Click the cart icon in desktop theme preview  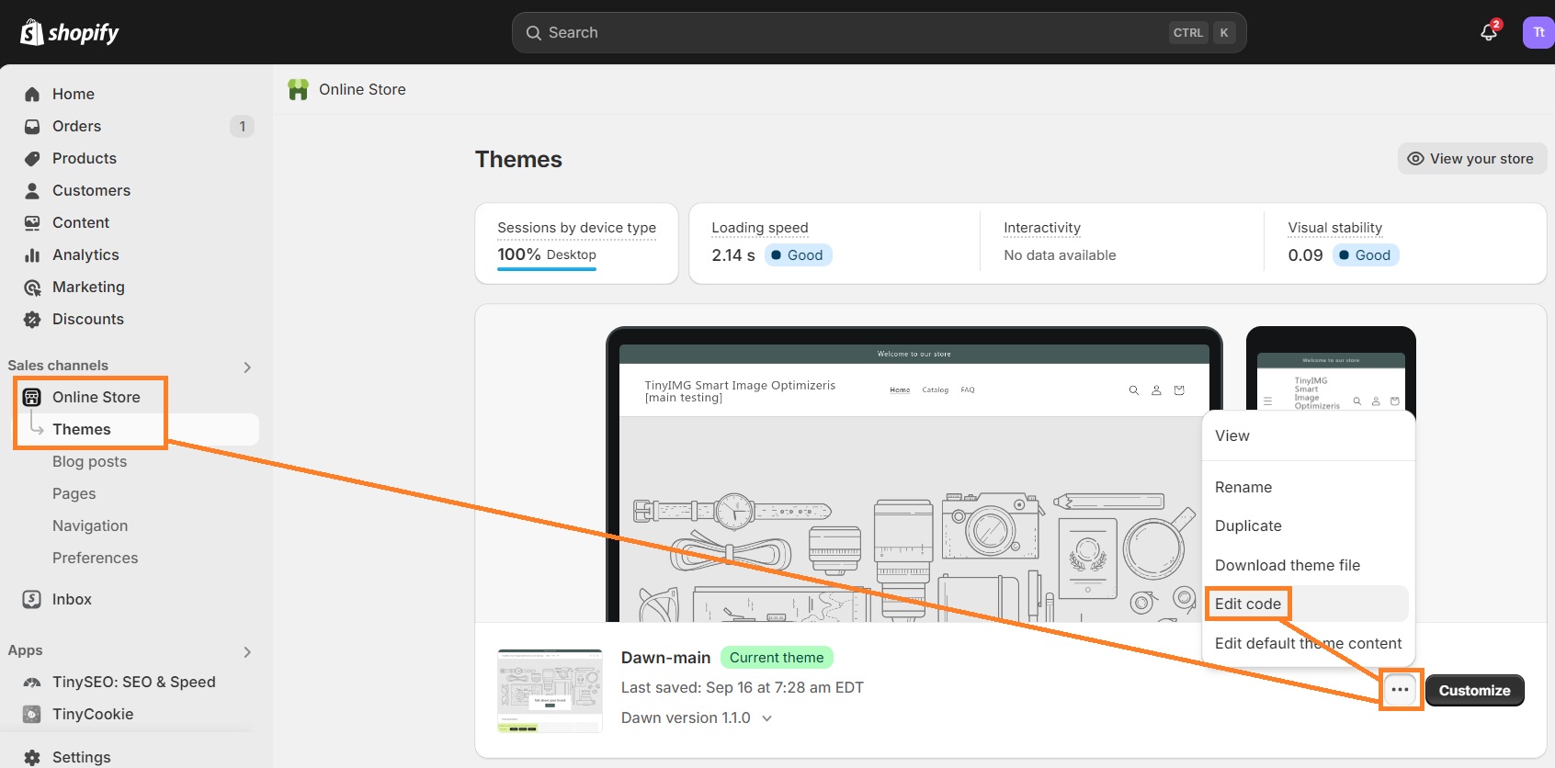click(x=1179, y=390)
